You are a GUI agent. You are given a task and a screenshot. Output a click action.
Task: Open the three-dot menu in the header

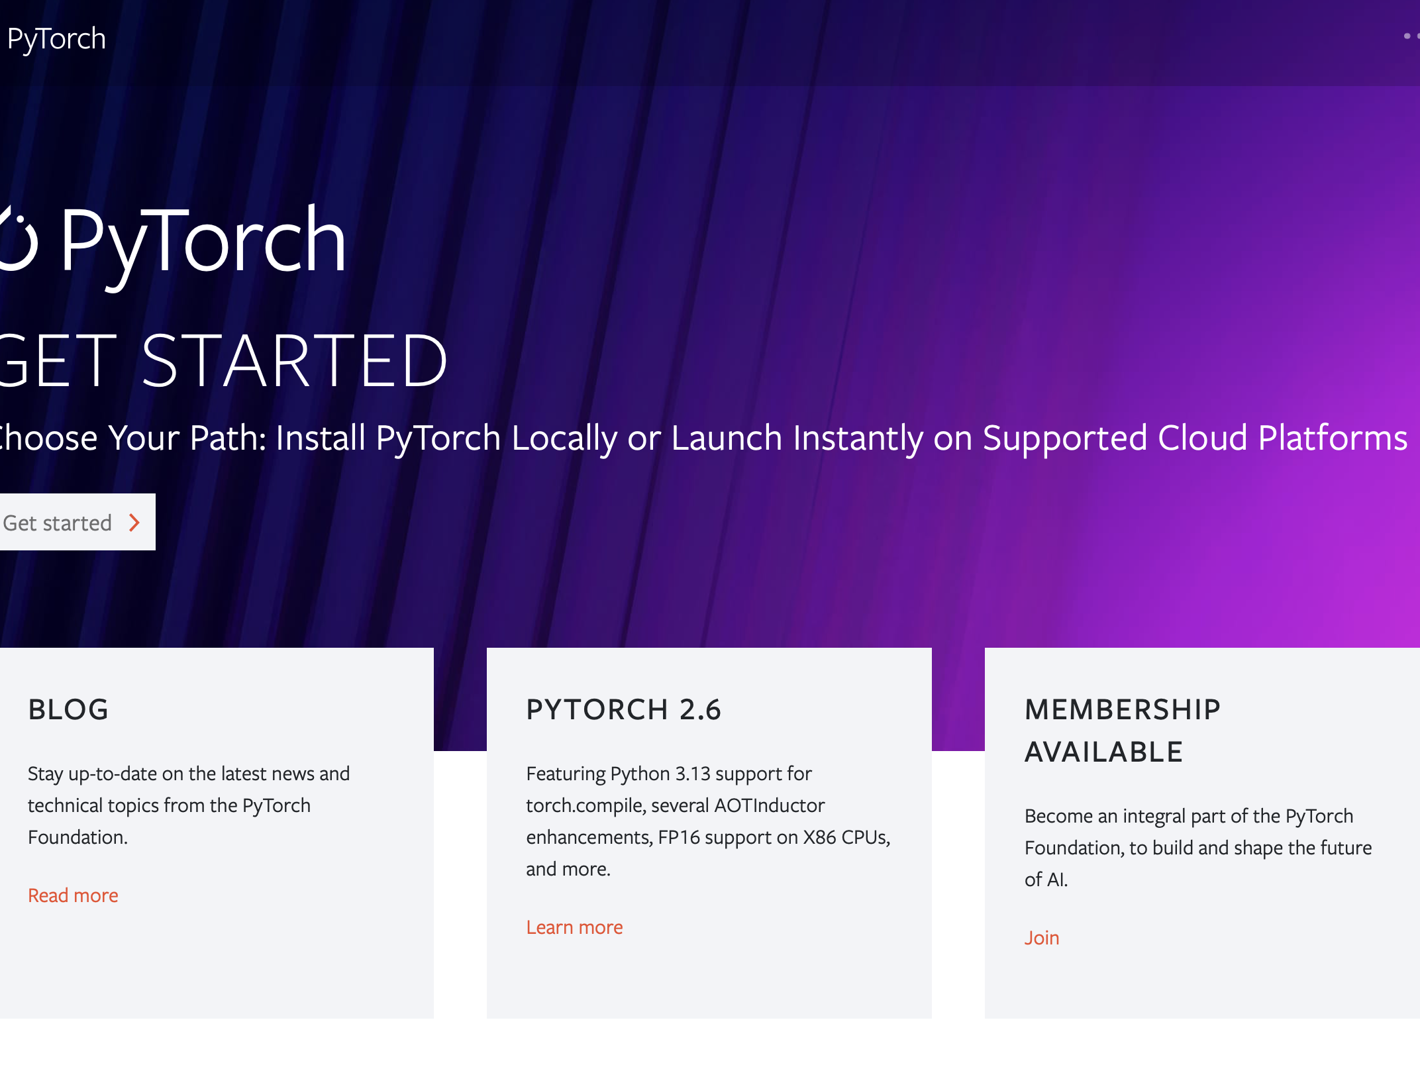[1411, 36]
